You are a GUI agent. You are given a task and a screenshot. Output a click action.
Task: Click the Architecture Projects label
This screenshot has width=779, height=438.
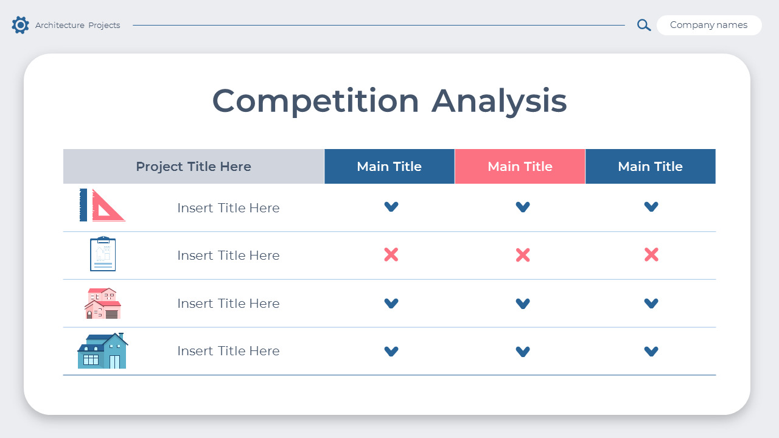tap(78, 26)
